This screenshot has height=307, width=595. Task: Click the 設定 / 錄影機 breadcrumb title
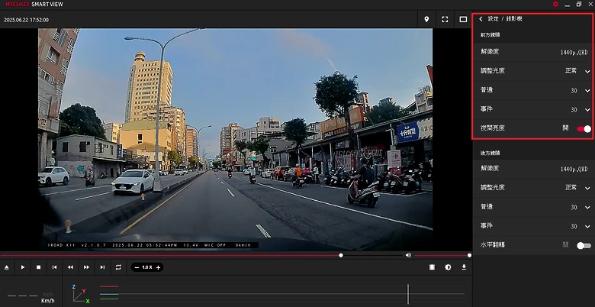click(x=505, y=18)
